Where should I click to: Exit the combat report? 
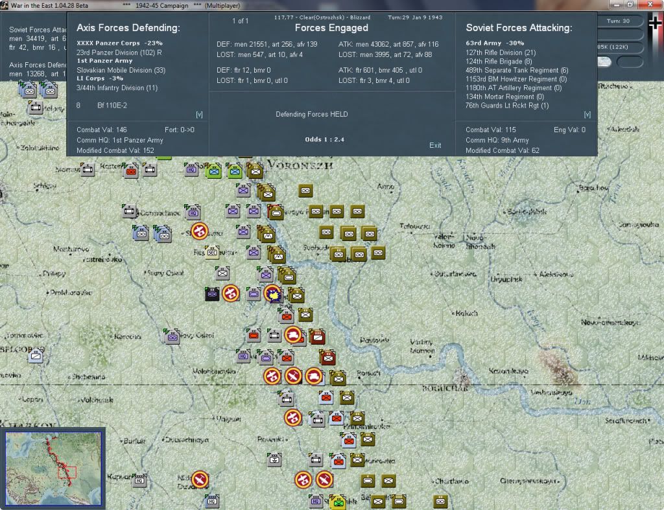pyautogui.click(x=435, y=145)
